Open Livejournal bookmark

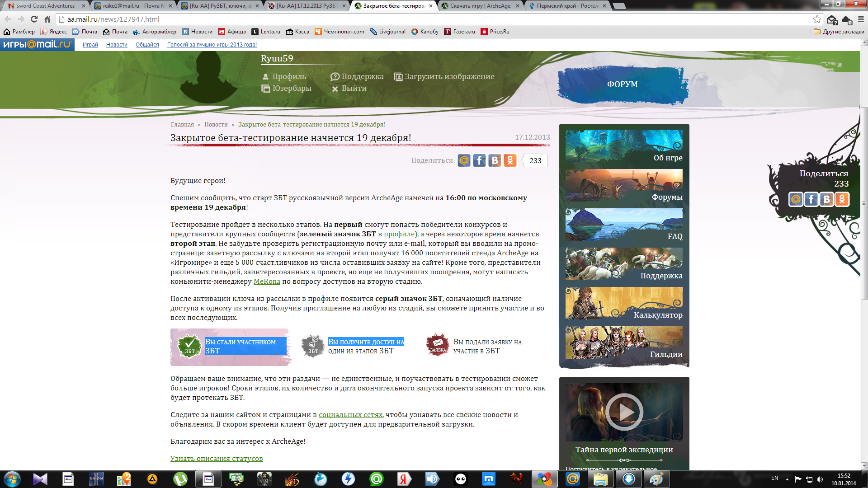coord(387,32)
